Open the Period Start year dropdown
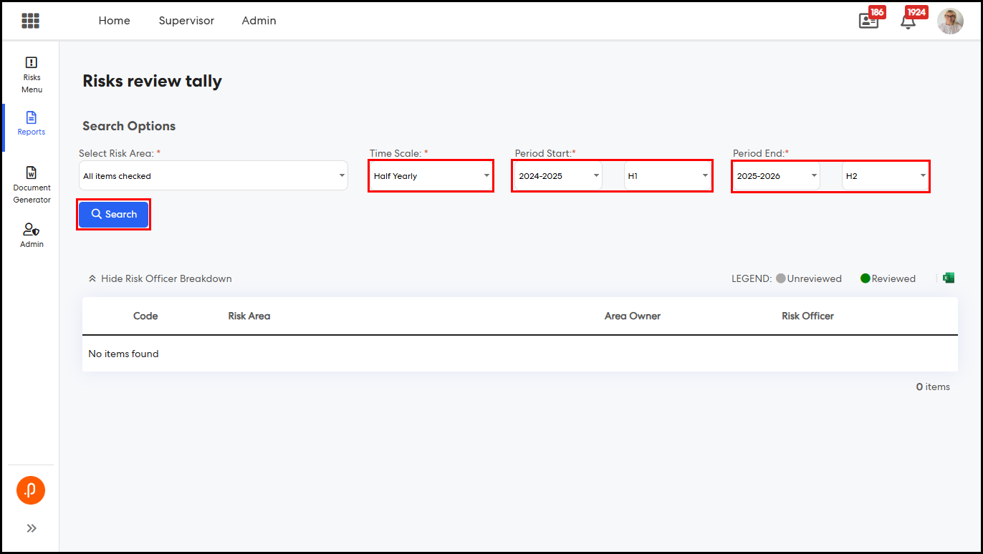This screenshot has width=983, height=554. 558,176
